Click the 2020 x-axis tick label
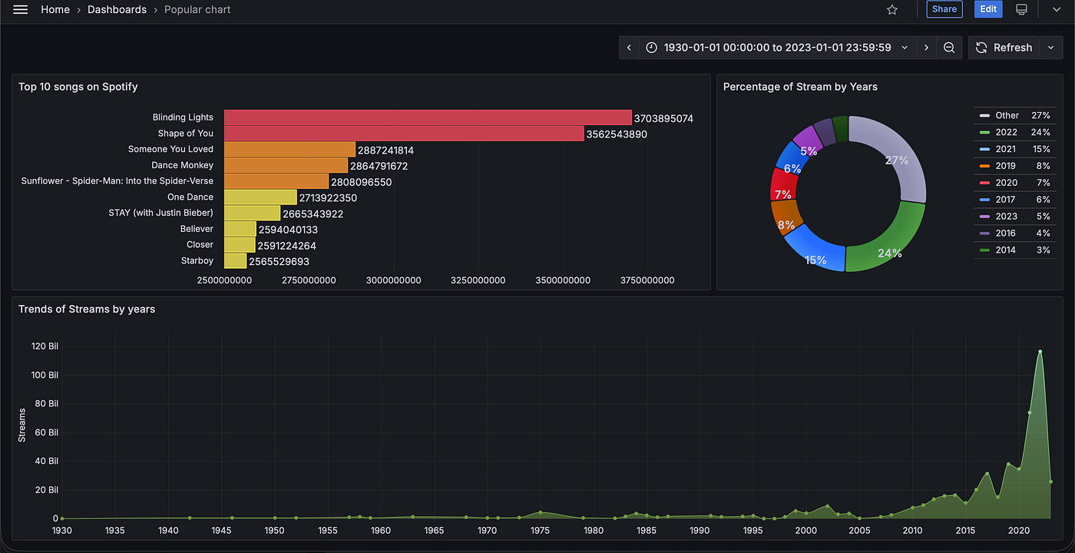Image resolution: width=1075 pixels, height=553 pixels. pos(1018,531)
